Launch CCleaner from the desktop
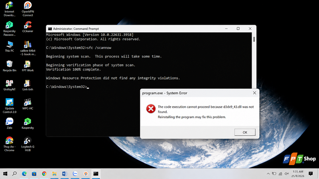The image size is (319, 179). click(x=28, y=27)
